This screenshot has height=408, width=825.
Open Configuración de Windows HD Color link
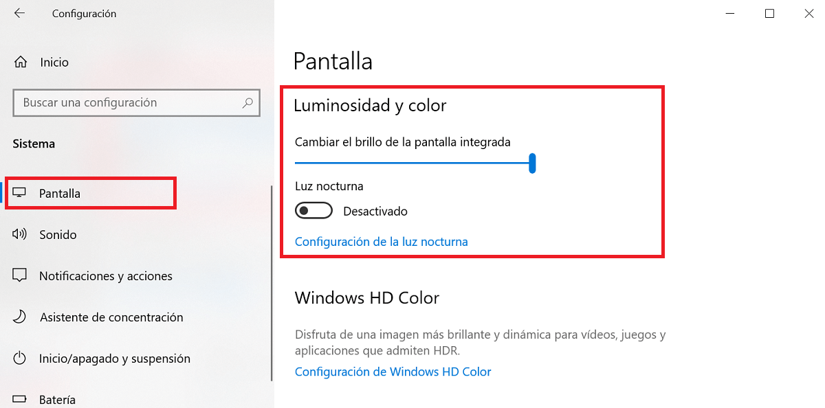click(x=393, y=372)
